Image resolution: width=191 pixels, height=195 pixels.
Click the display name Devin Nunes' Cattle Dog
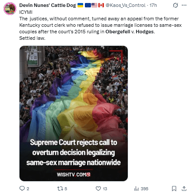pos(48,5)
